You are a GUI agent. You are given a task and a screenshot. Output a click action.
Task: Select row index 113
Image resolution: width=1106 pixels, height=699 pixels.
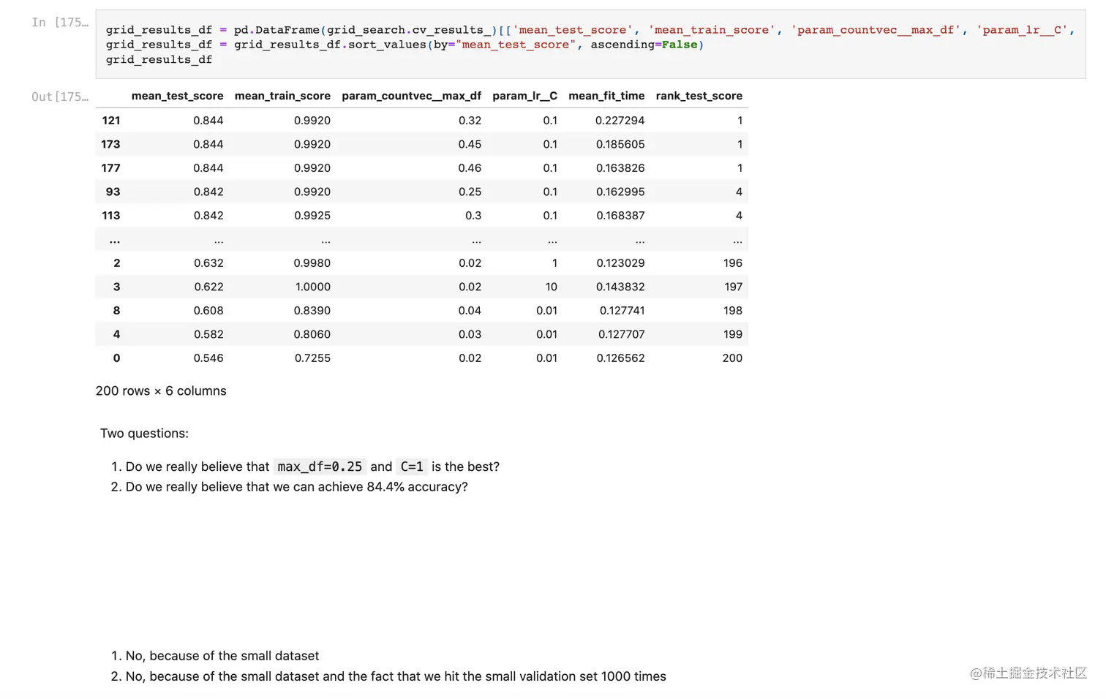click(x=111, y=216)
